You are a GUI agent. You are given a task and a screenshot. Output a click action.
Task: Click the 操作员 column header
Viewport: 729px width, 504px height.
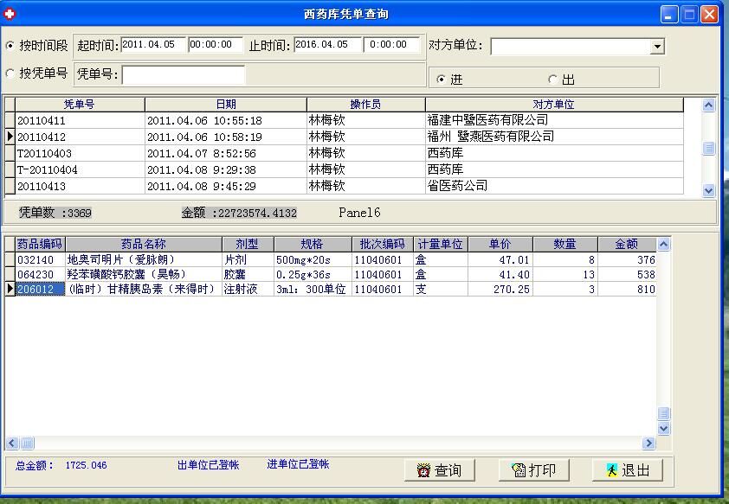[x=366, y=105]
